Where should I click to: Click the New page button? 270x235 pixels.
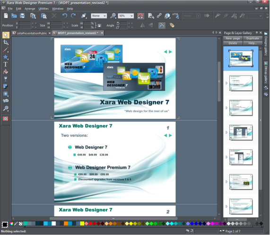coord(233,38)
